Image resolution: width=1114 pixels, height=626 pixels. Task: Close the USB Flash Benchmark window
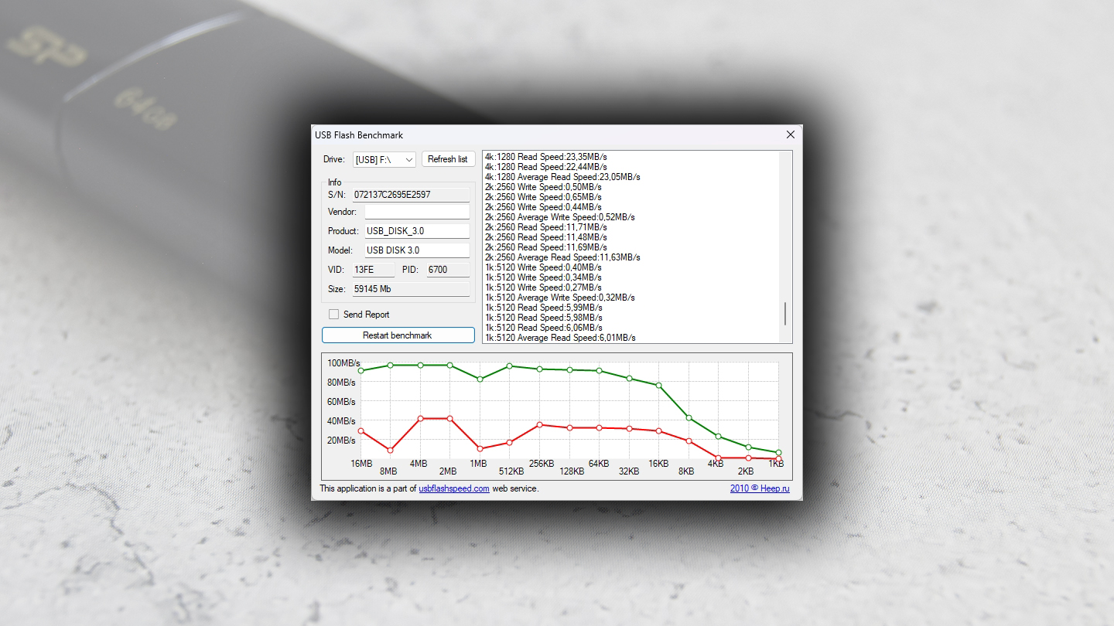click(791, 134)
